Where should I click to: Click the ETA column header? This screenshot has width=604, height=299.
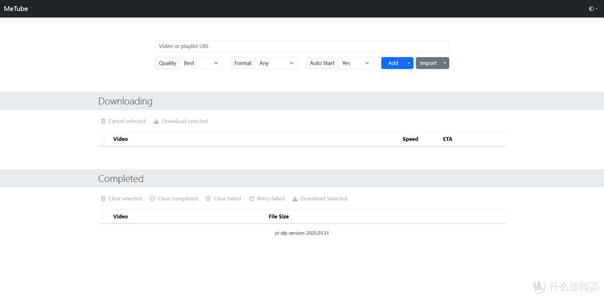(x=447, y=139)
